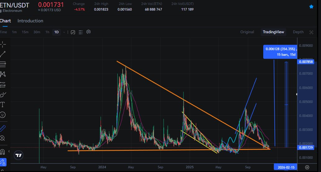The width and height of the screenshot is (321, 172).
Task: Collapse the drawing toolbar arrow
Action: [9, 152]
